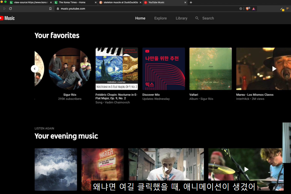
Task: Click the 295K subscribers text
Action: (70, 99)
